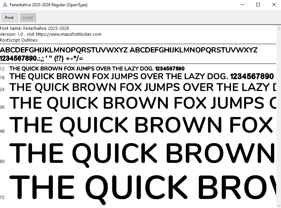Click the Print button
Image resolution: width=281 pixels, height=208 pixels.
click(9, 18)
